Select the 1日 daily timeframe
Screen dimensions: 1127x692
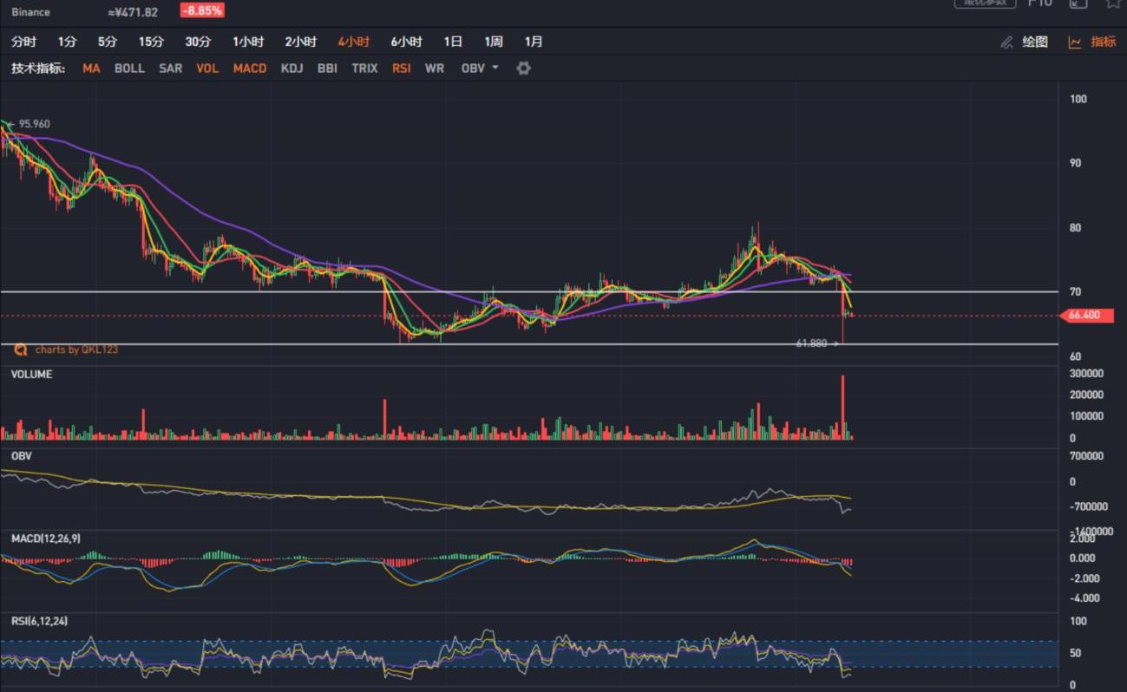point(453,42)
